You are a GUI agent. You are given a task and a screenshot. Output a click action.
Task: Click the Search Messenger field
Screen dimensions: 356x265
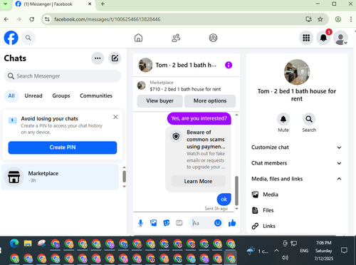63,76
